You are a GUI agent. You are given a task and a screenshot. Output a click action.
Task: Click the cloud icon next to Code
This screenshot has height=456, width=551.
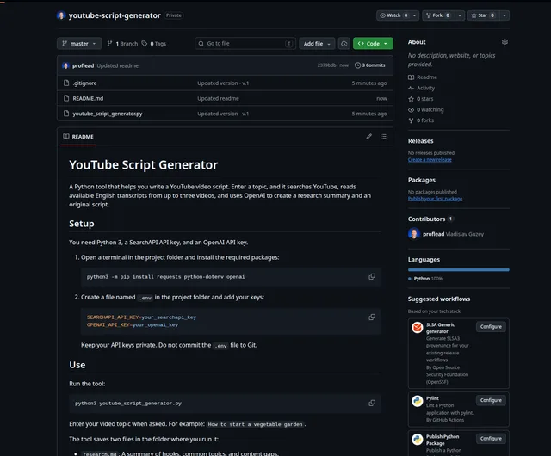coord(344,44)
